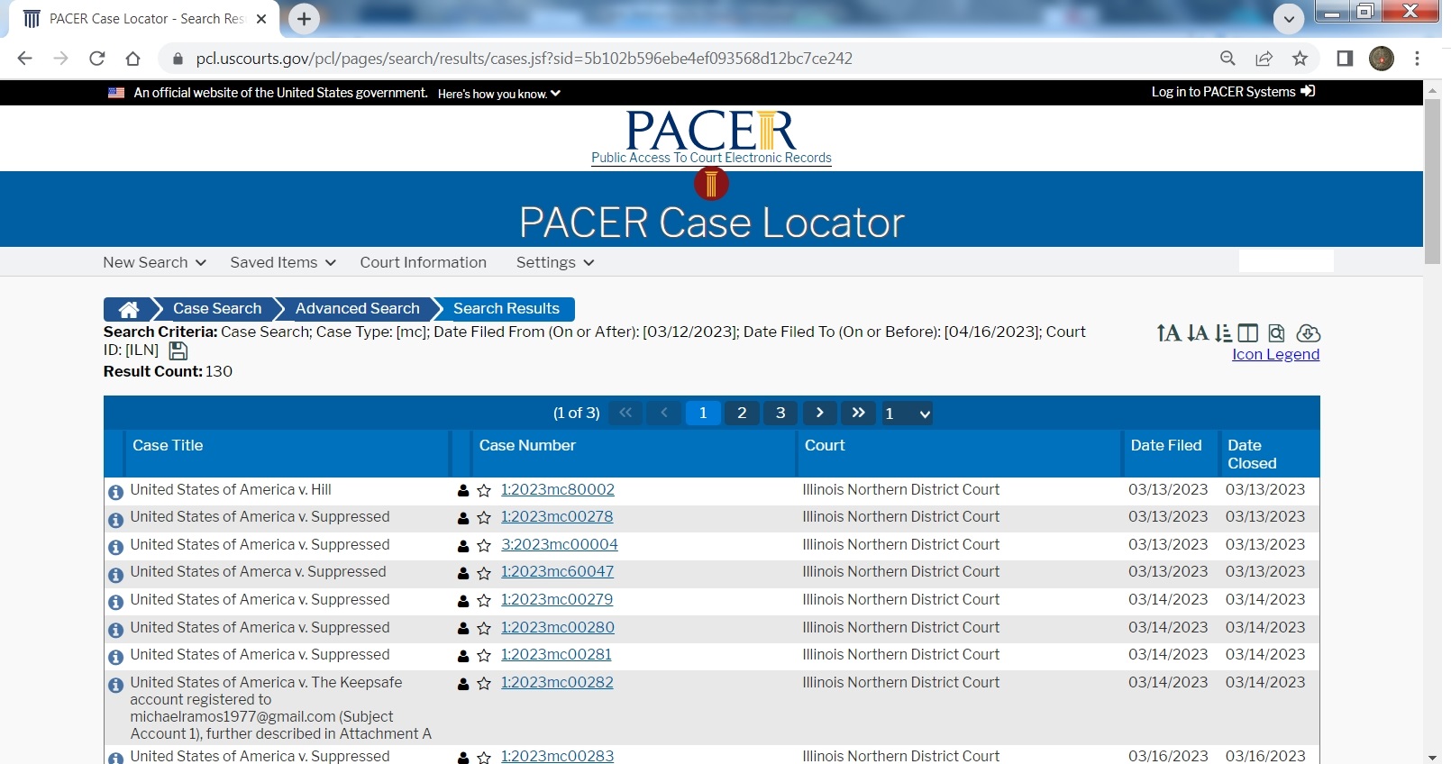Open the sort results icon

pos(1223,333)
